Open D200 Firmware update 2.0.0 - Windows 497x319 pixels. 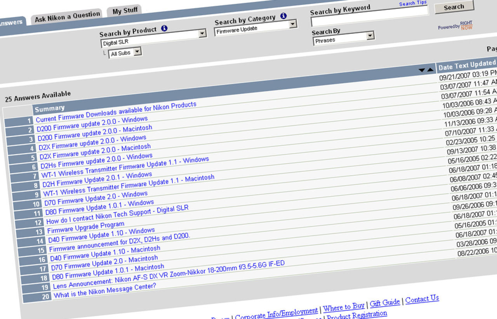(x=92, y=124)
